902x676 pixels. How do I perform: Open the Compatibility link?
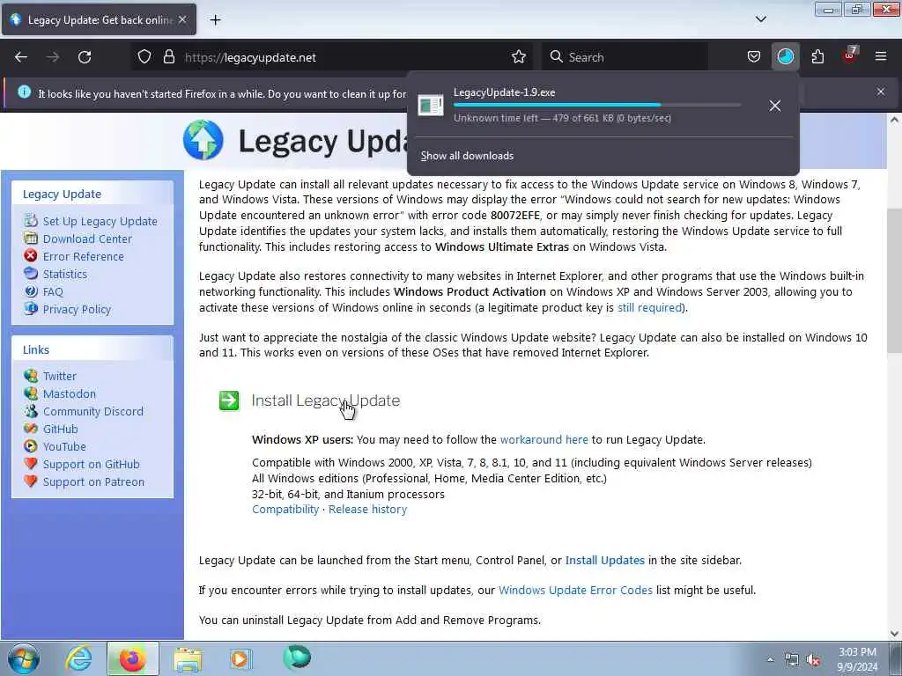(285, 510)
